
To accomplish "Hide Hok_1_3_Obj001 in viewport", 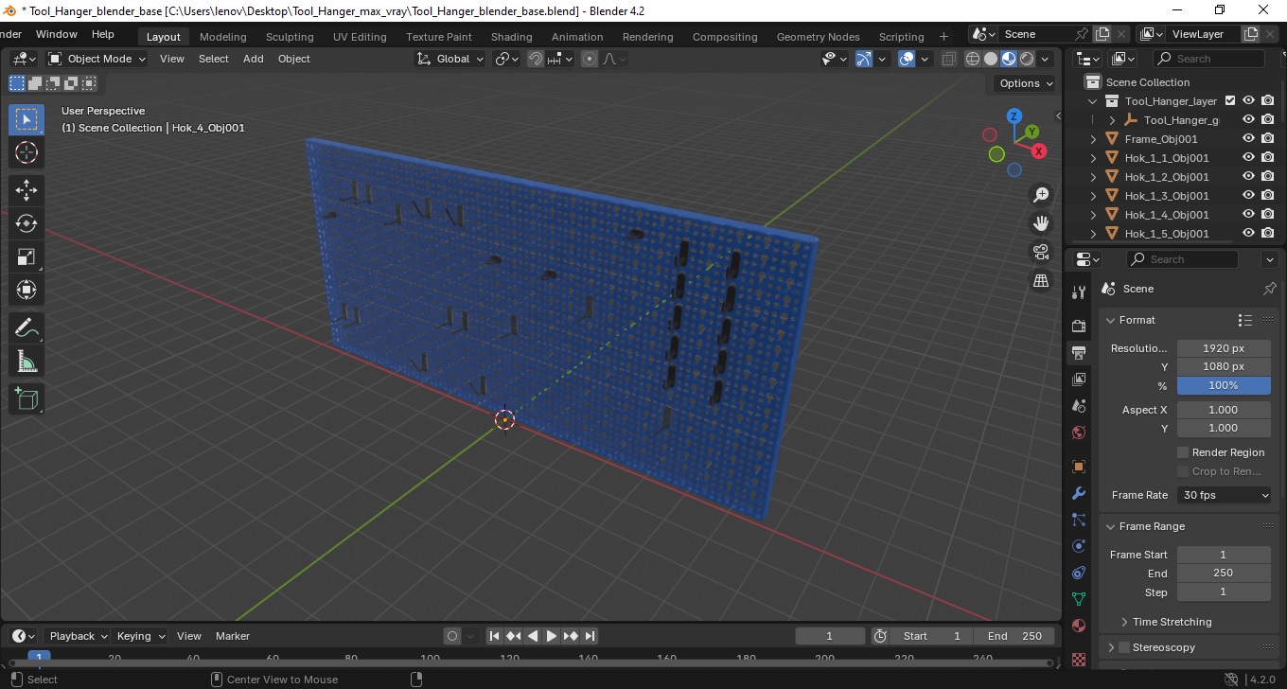I will click(1248, 195).
